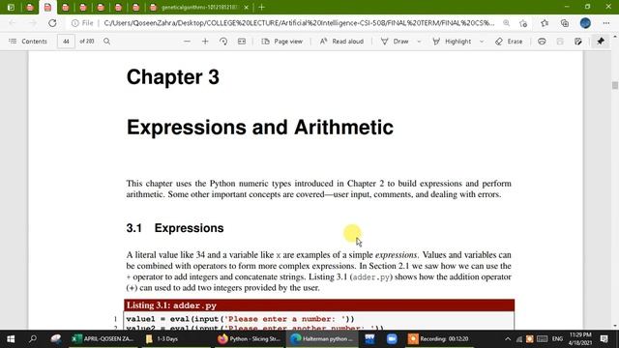Image resolution: width=619 pixels, height=348 pixels.
Task: Click the '3.1 Expressions' section heading
Action: (x=175, y=228)
